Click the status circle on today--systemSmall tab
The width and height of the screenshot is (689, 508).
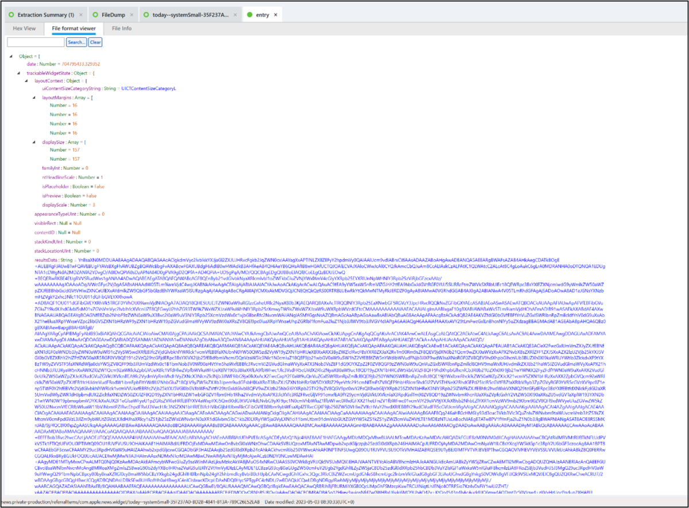pyautogui.click(x=146, y=14)
